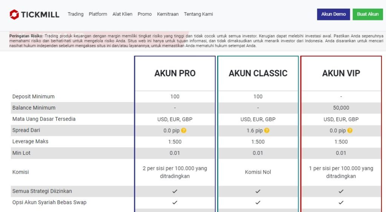Screen dimensions: 386x212
Task: Select the AKUN CLASSIC column heading
Action: coord(258,73)
